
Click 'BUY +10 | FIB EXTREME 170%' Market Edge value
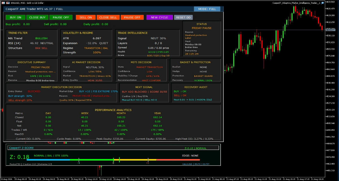point(98,91)
